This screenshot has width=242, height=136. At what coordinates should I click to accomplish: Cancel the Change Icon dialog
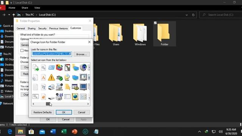click(82, 112)
